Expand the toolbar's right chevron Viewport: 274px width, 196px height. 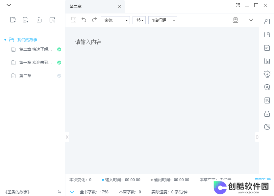click(251, 20)
